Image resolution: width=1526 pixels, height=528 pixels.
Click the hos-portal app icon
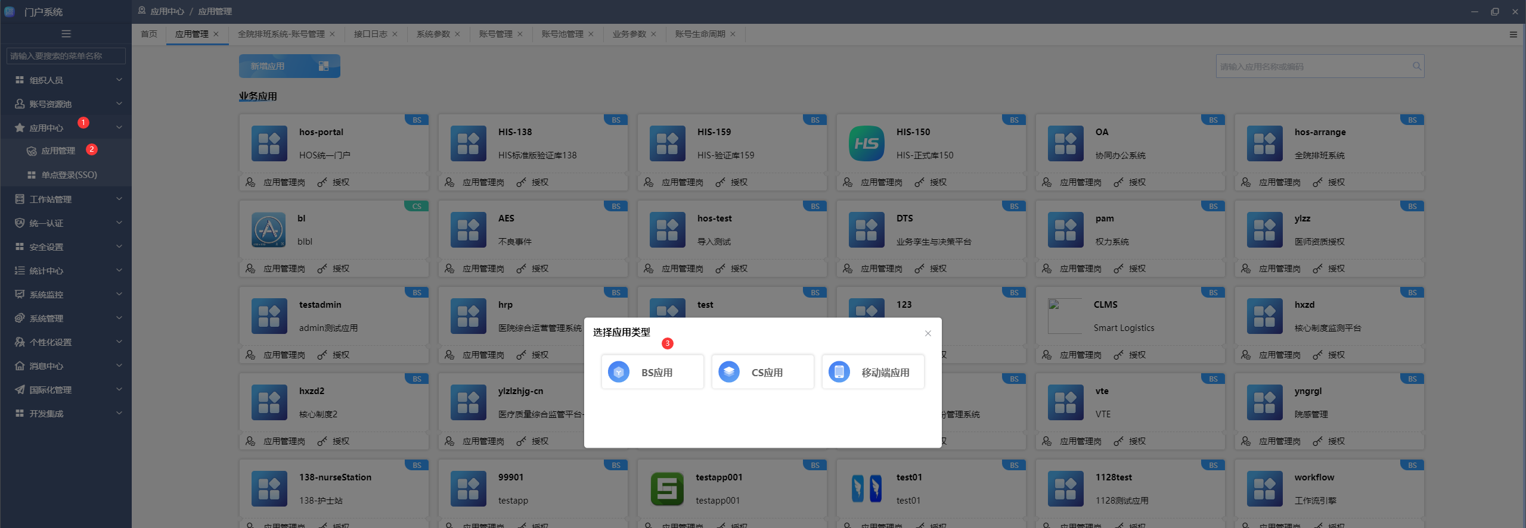tap(269, 143)
